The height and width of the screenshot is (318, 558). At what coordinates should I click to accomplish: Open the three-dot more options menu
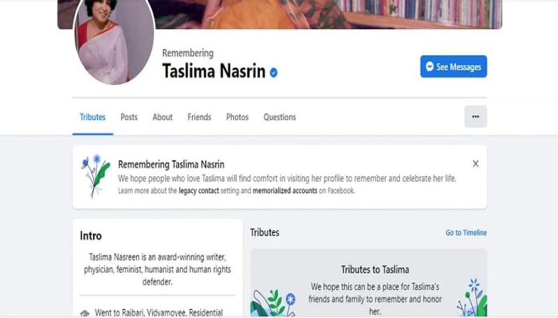point(476,117)
